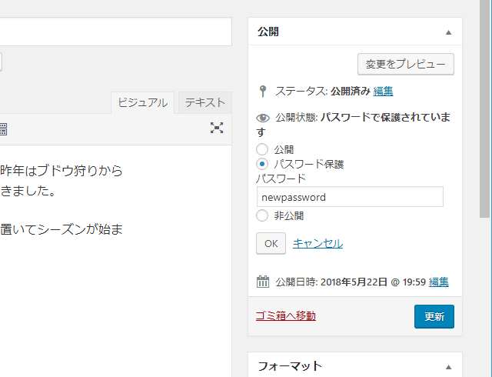Collapse the フォーマット panel
The height and width of the screenshot is (377, 492).
click(x=448, y=366)
